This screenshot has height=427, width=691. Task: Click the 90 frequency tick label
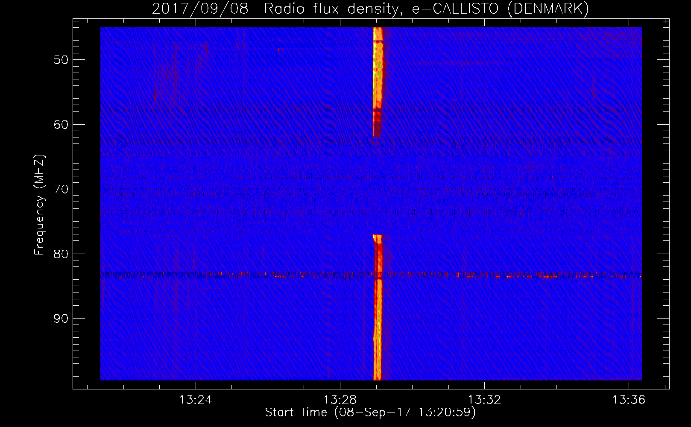click(x=61, y=319)
